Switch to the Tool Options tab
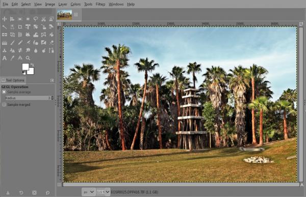 point(13,80)
